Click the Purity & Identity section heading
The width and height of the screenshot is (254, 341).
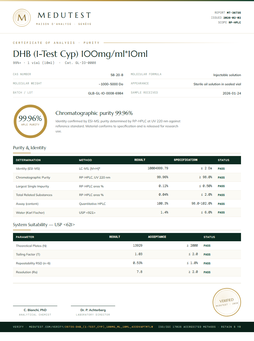click(x=30, y=148)
